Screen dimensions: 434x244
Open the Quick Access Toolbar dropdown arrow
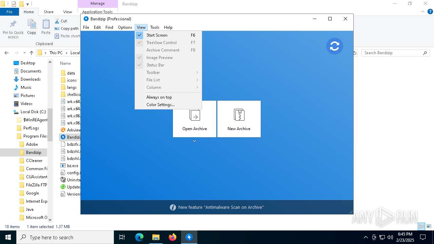[28, 4]
